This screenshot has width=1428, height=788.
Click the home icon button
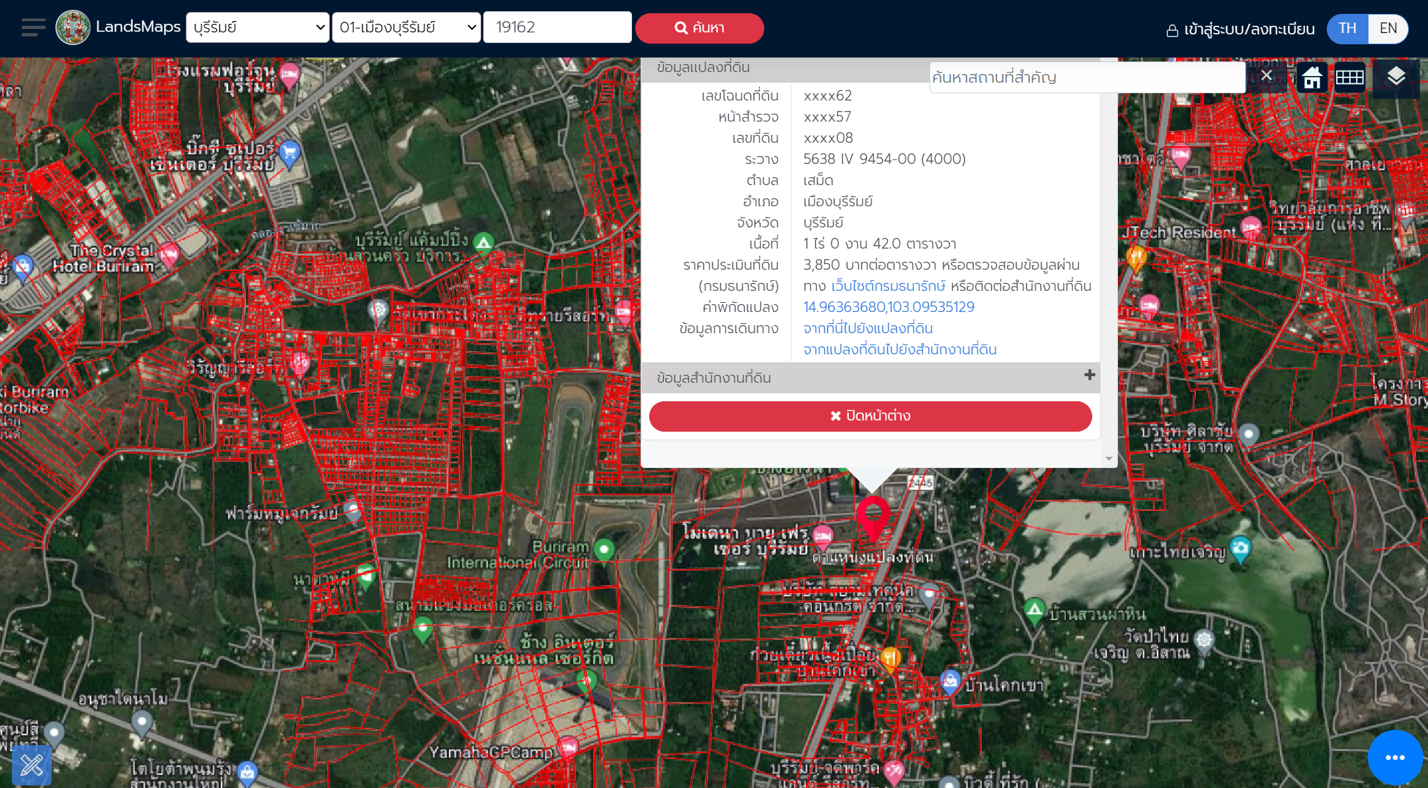click(x=1312, y=77)
